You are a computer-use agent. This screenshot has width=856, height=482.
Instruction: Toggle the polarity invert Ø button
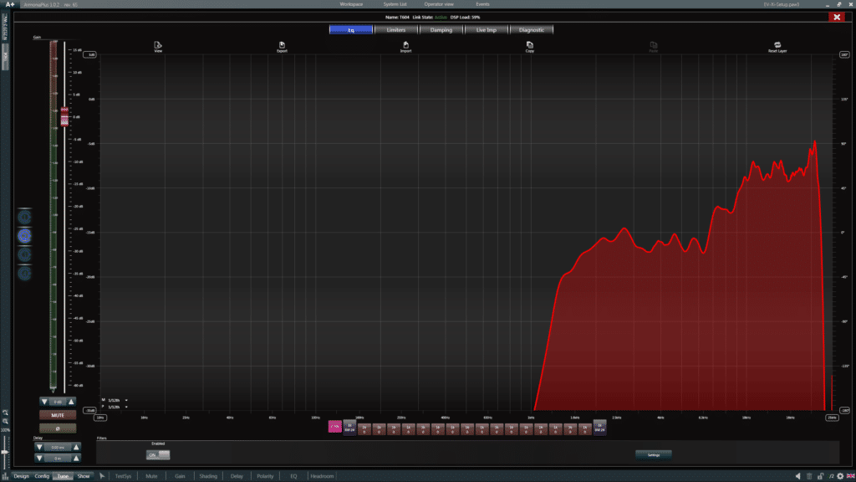click(58, 428)
